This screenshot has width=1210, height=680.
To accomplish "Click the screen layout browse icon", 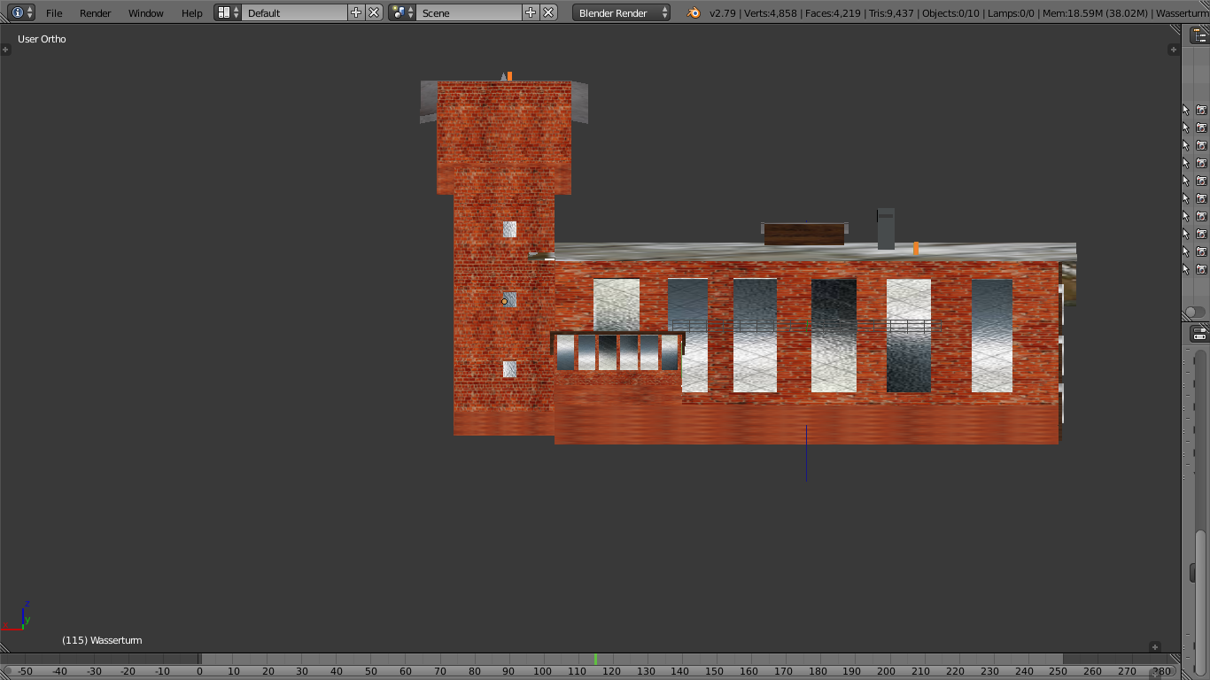I will pos(228,12).
